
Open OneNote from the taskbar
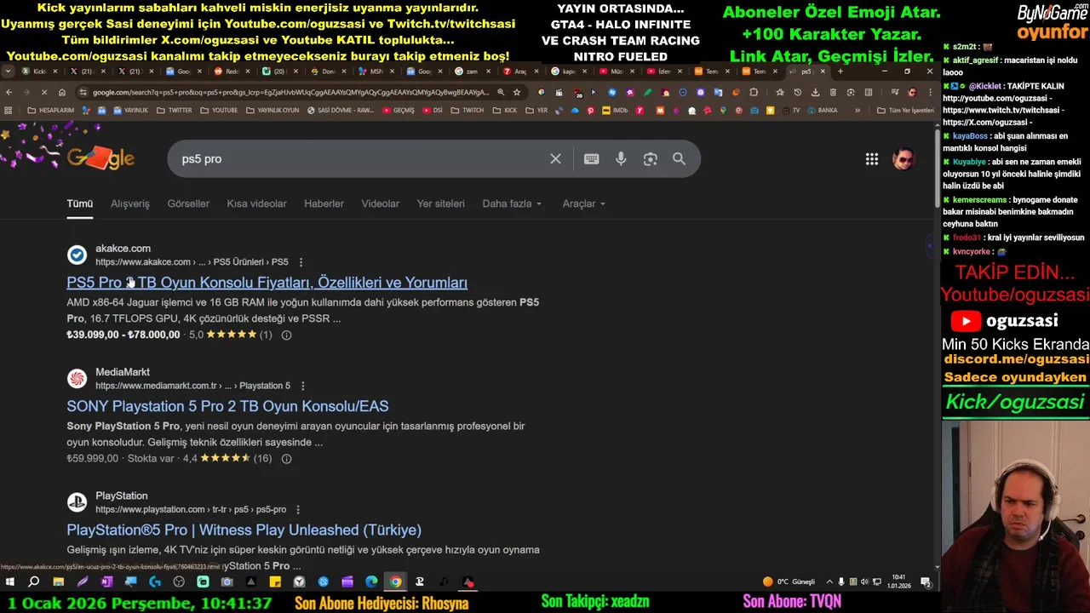click(x=106, y=582)
